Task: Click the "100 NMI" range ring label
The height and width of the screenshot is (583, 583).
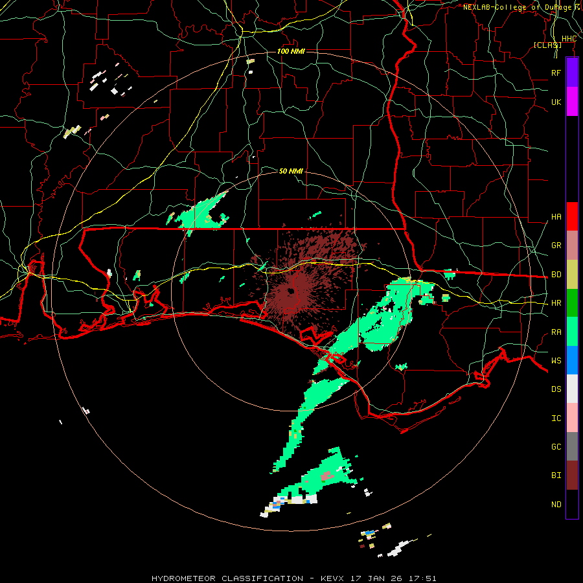Action: [x=291, y=51]
